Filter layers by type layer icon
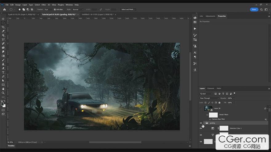Viewport: 271px width, 152px height. [x=223, y=94]
